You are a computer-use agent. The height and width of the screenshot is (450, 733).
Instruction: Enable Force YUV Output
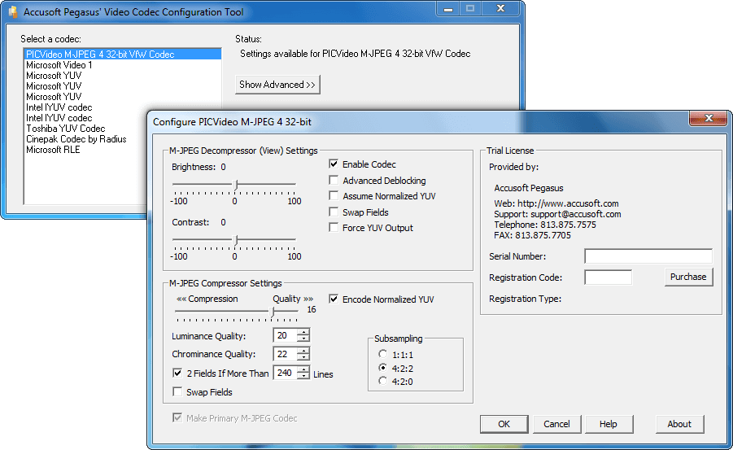point(334,227)
